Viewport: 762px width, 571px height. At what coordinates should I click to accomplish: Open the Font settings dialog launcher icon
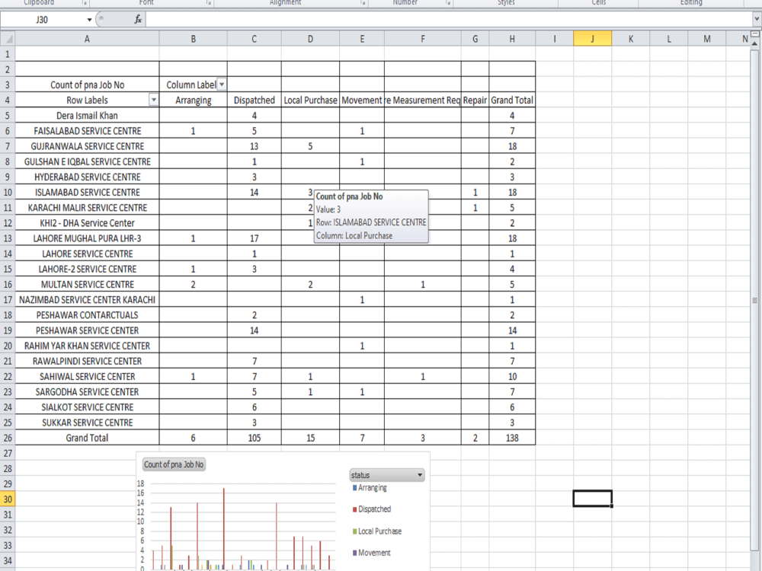(208, 3)
